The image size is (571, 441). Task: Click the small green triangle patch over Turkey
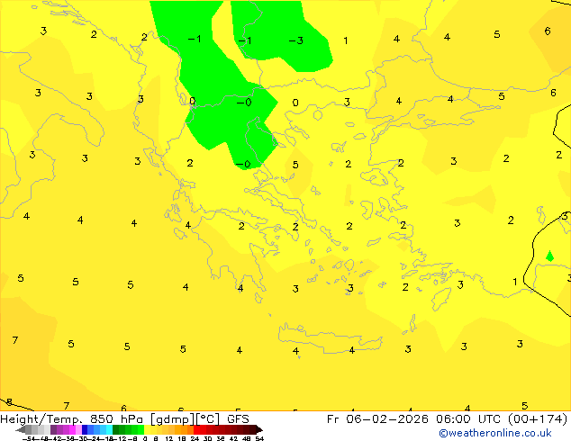pyautogui.click(x=550, y=256)
